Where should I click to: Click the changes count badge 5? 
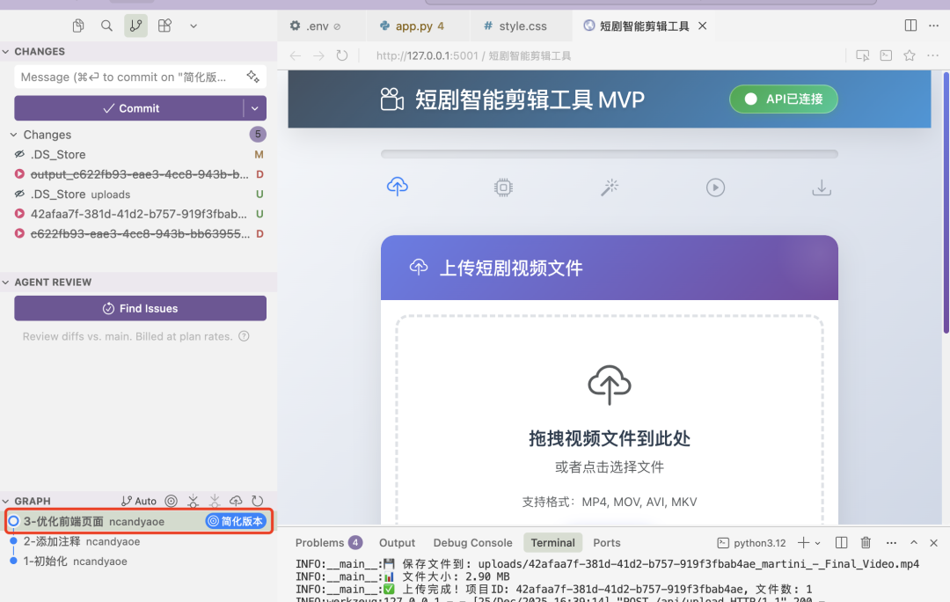(258, 134)
